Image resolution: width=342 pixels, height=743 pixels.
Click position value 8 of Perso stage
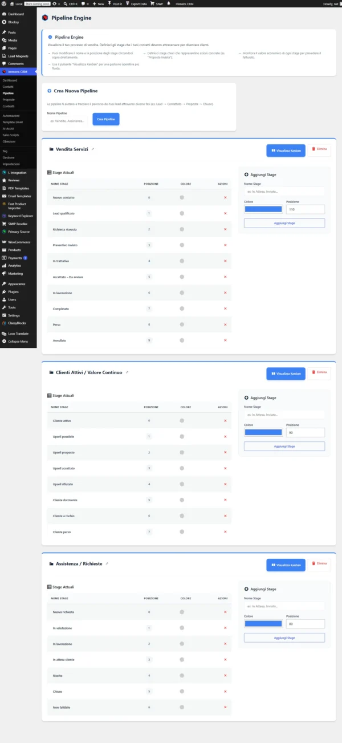pyautogui.click(x=149, y=324)
